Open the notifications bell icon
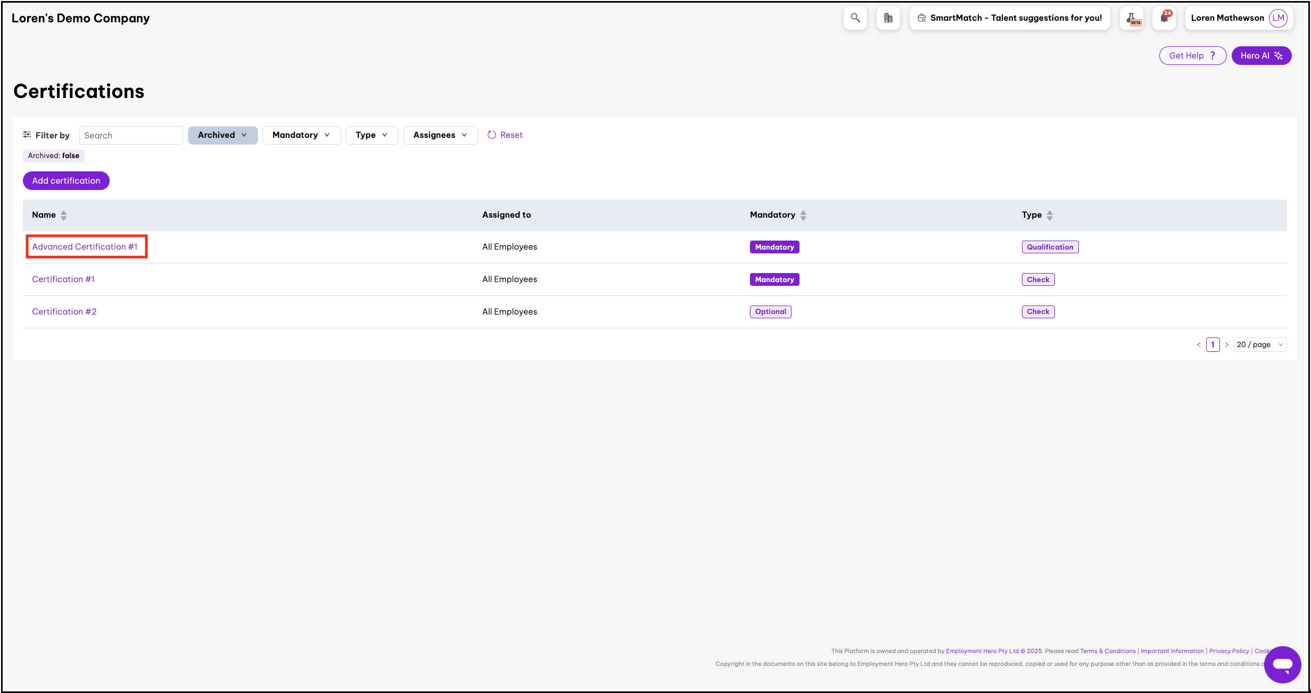This screenshot has width=1311, height=693. (x=1164, y=18)
